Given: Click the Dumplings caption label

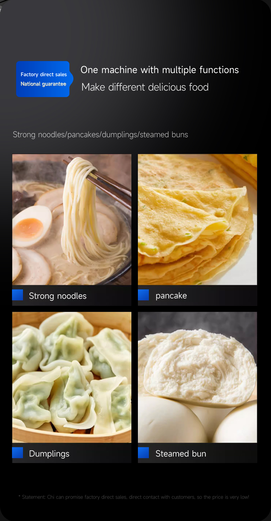Looking at the screenshot, I should click(x=49, y=453).
